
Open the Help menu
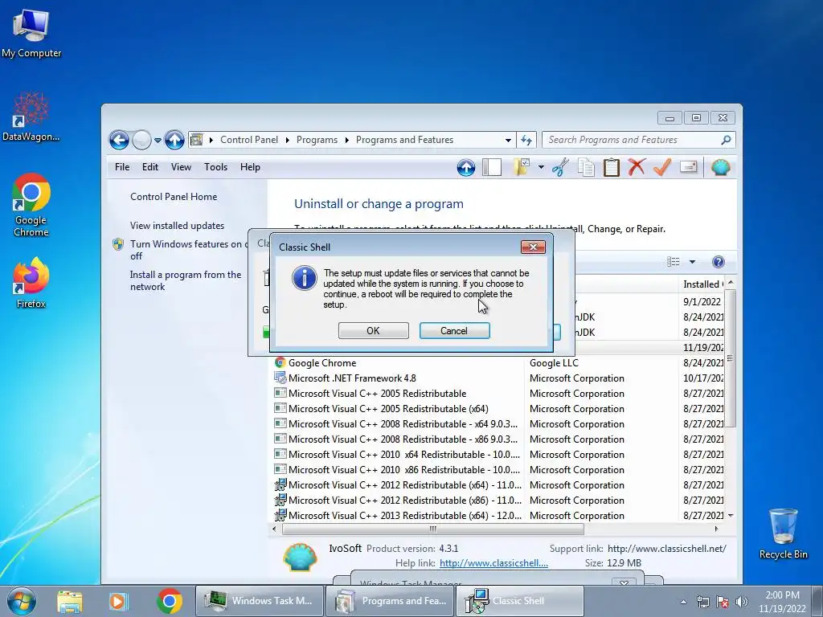[251, 167]
